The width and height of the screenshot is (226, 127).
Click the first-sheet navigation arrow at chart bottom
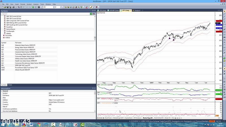tap(98, 118)
